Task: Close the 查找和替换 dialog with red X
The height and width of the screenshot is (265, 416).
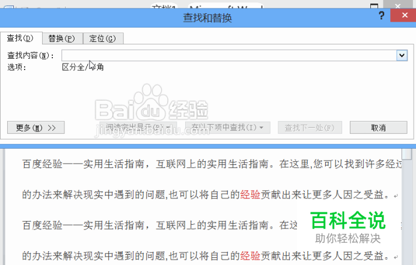Action: (405, 16)
